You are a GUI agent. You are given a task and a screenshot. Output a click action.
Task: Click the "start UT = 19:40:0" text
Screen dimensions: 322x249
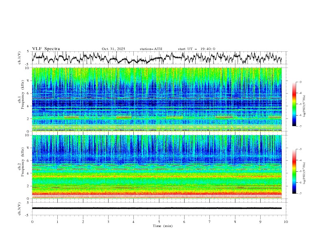pos(196,49)
